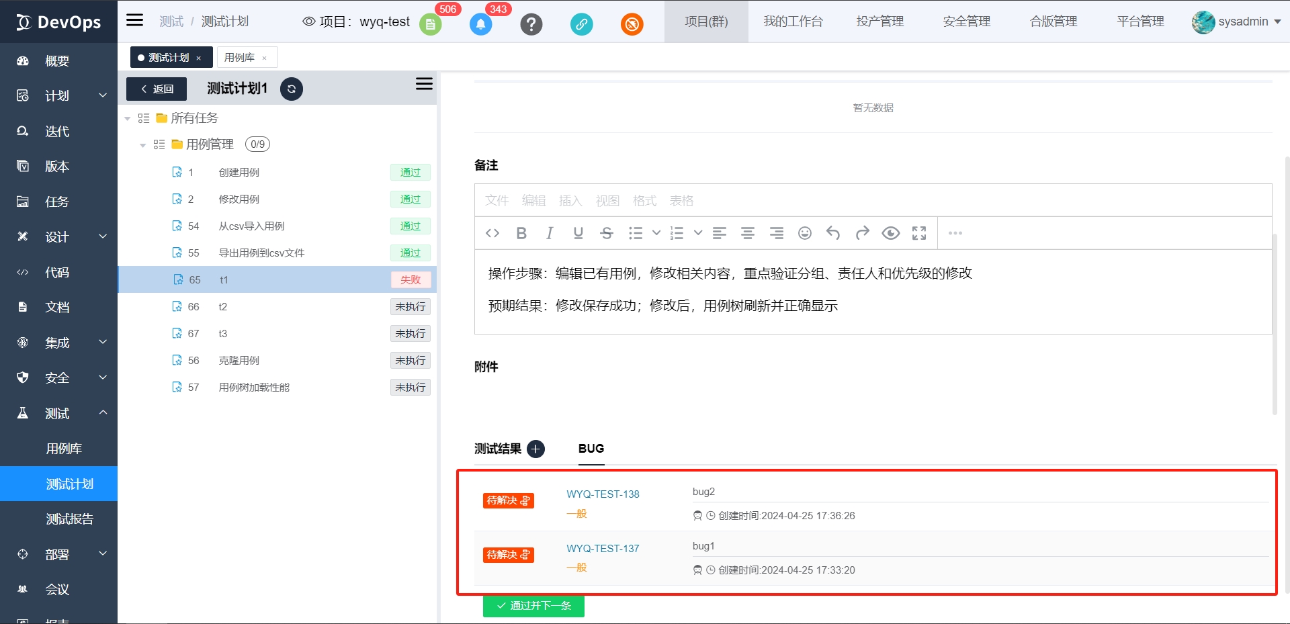Screen dimensions: 1290x624
Task: Open the notifications bell showing 343
Action: coord(480,24)
